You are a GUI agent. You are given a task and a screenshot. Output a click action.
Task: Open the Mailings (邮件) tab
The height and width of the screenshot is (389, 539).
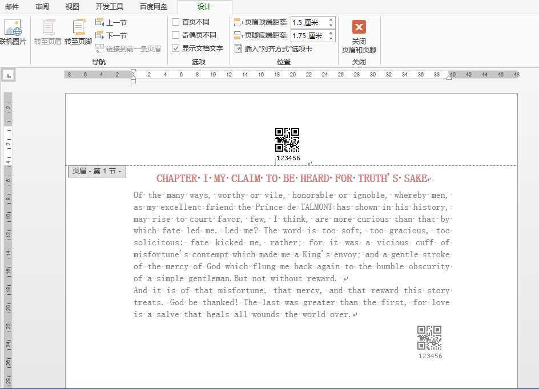[12, 6]
